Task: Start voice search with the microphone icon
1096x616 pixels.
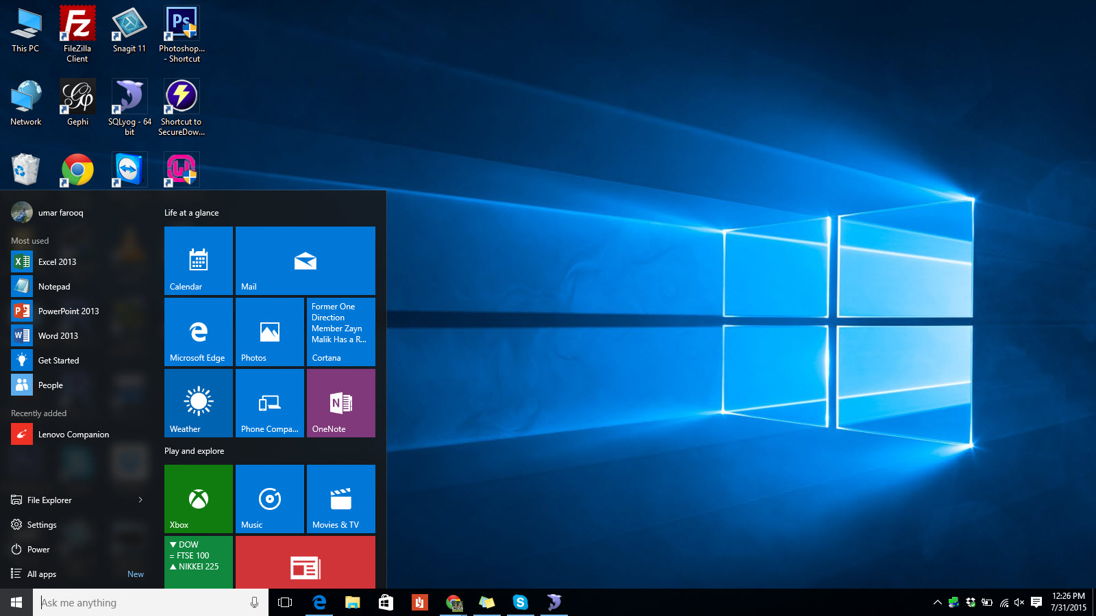Action: (254, 602)
